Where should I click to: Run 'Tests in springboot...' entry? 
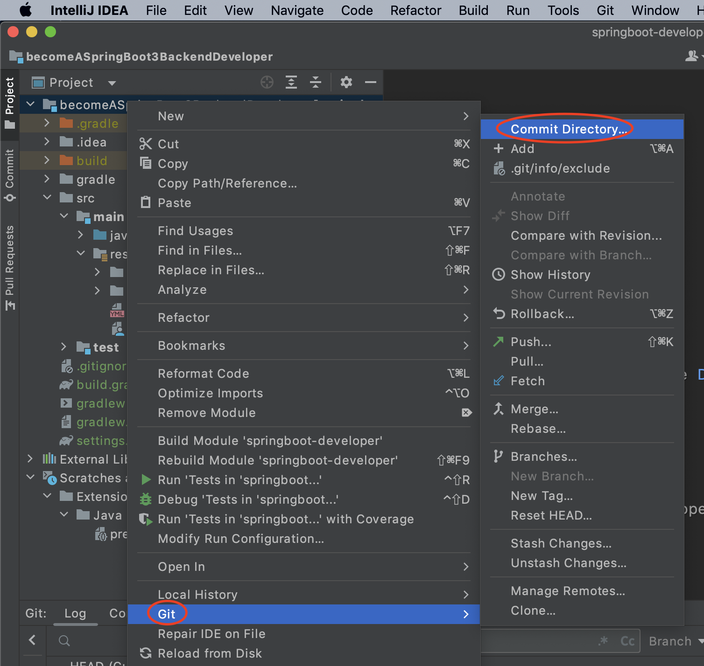(x=303, y=480)
